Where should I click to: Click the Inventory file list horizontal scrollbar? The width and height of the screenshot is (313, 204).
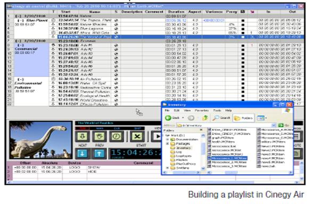pyautogui.click(x=250, y=172)
